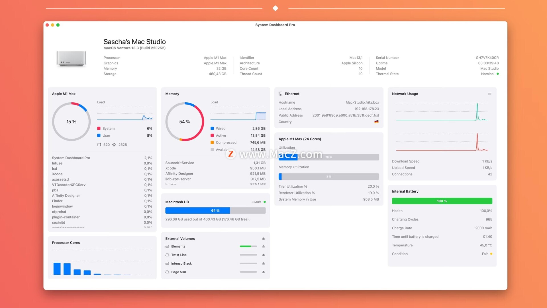Click the Macintosh HD storage summary text
547x308 pixels.
tap(207, 219)
